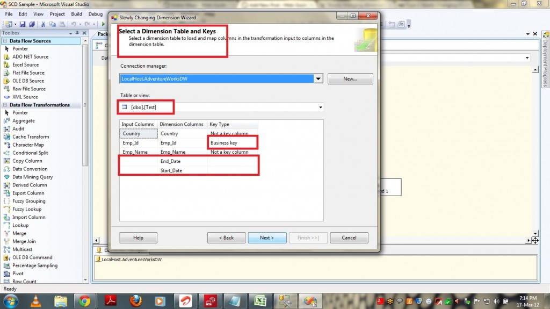Click the Cut scissors toolbar icon
Viewport: 550px width, 309px height.
click(44, 24)
